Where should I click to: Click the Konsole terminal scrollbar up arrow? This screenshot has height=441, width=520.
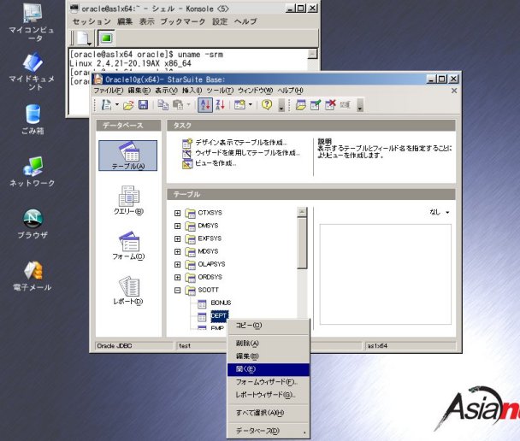[x=312, y=54]
